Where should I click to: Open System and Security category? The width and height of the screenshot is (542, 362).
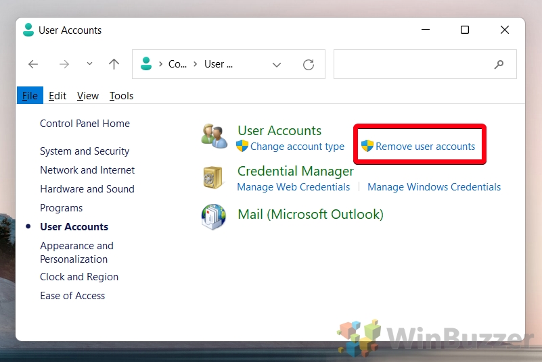85,151
